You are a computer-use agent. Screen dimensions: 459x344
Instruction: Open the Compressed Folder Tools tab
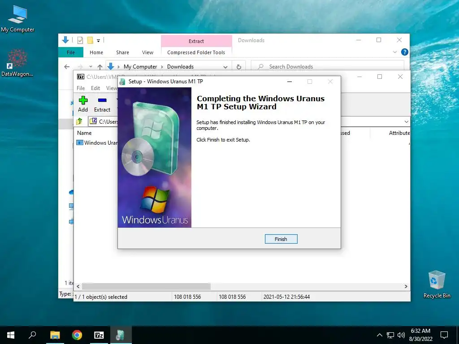pos(196,52)
